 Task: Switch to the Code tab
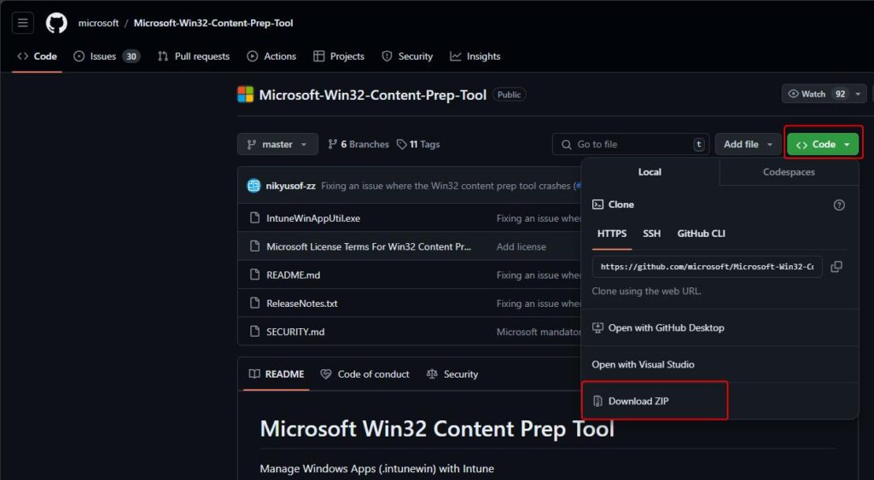point(38,56)
